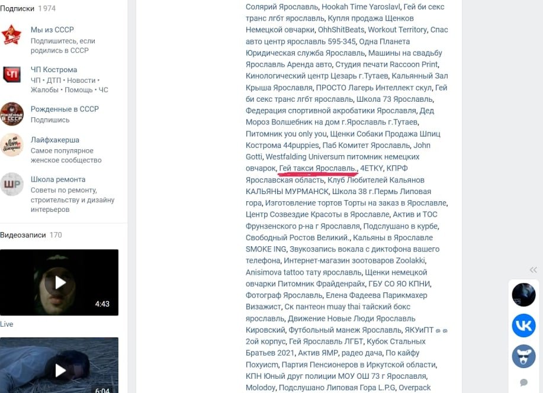Open the ЧП Кострома group name link
The width and height of the screenshot is (543, 393).
coord(54,70)
